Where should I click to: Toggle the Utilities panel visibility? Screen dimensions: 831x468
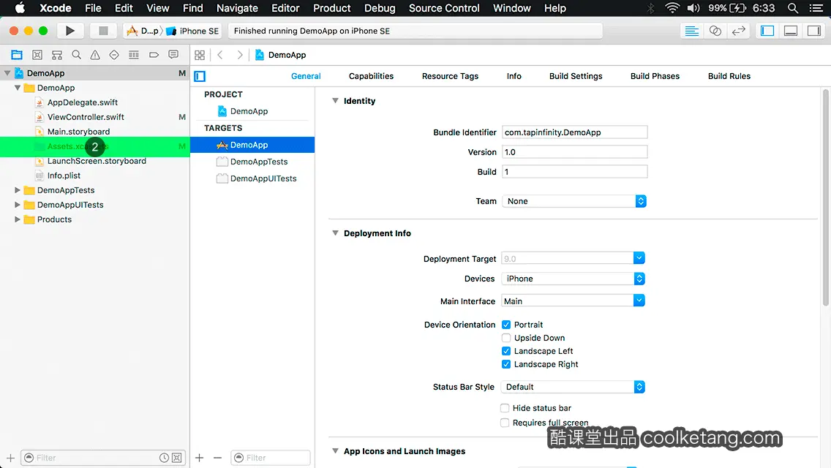[x=814, y=31]
